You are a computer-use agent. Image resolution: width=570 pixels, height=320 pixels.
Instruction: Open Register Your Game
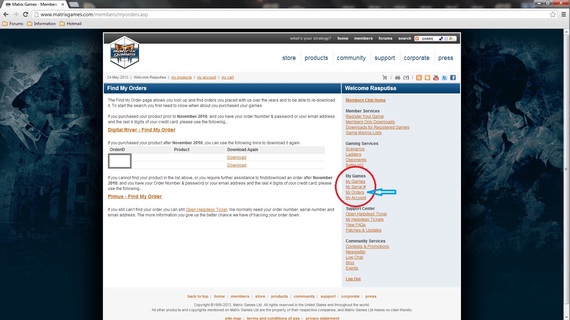click(365, 116)
